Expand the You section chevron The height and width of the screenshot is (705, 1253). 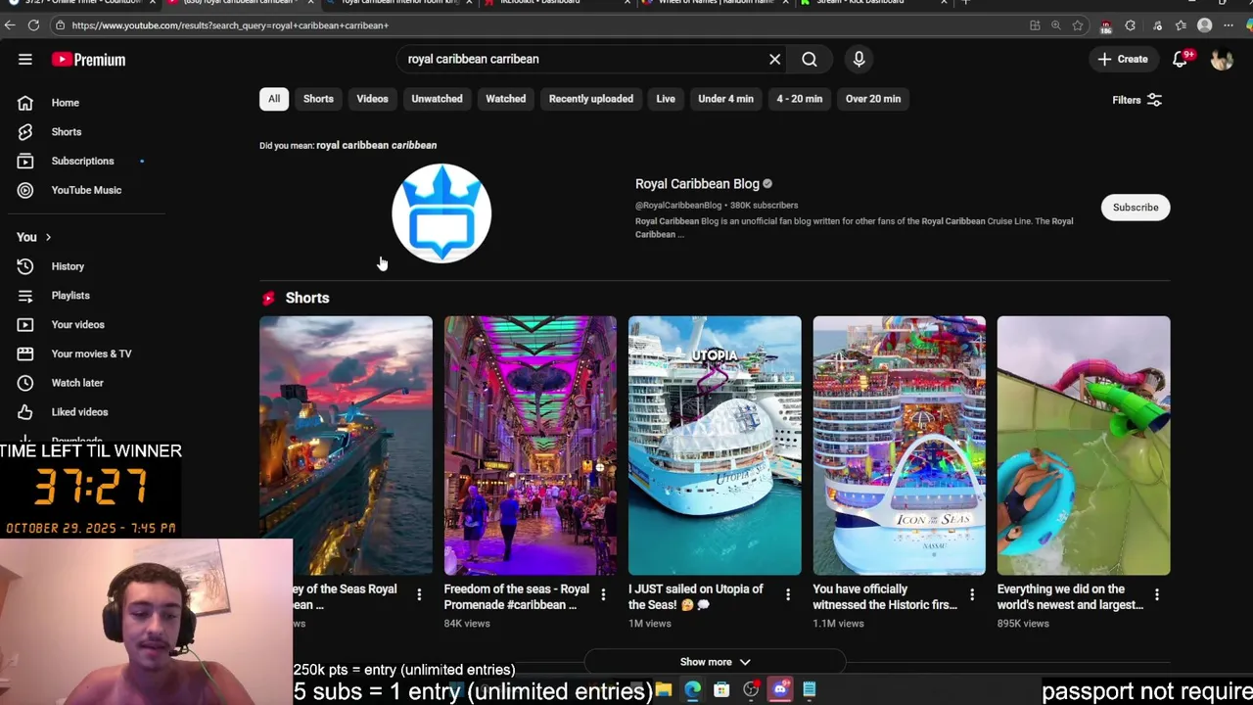(x=47, y=237)
